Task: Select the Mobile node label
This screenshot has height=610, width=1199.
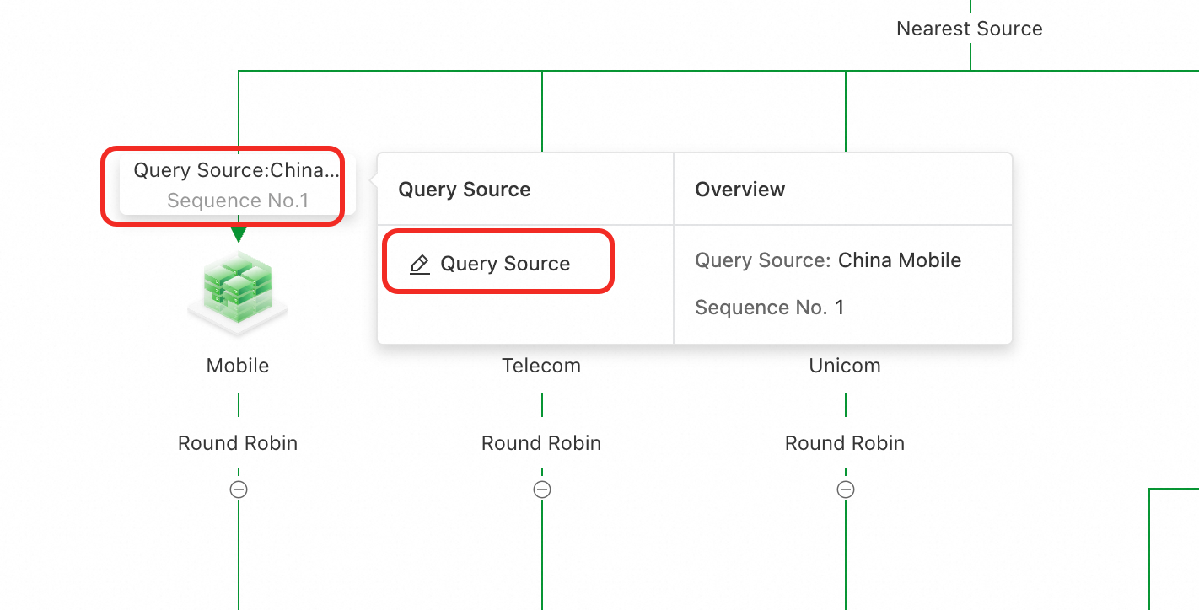Action: (x=238, y=366)
